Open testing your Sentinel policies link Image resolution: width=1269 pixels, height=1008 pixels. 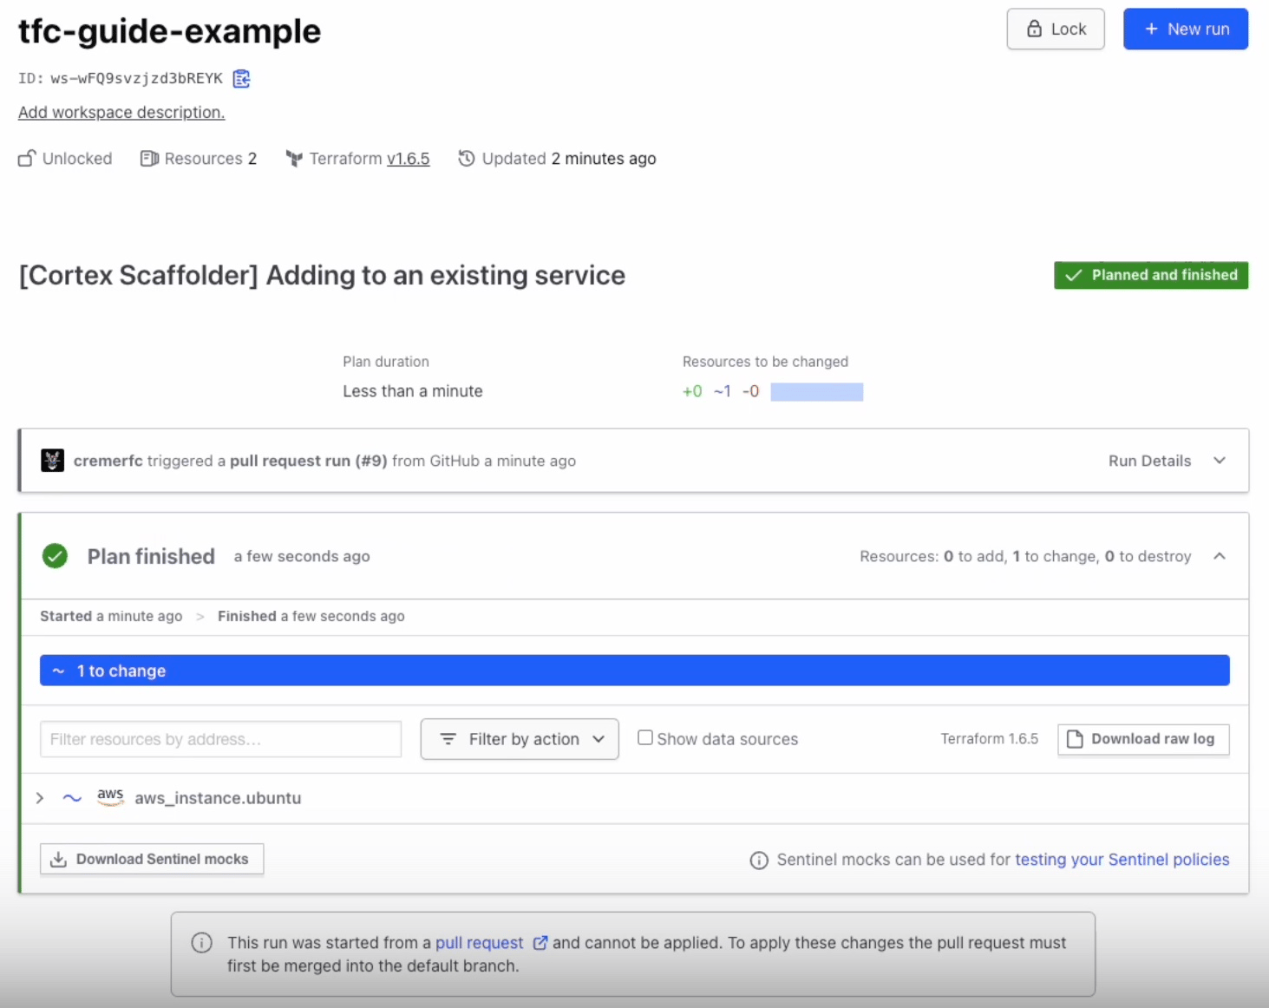tap(1122, 860)
